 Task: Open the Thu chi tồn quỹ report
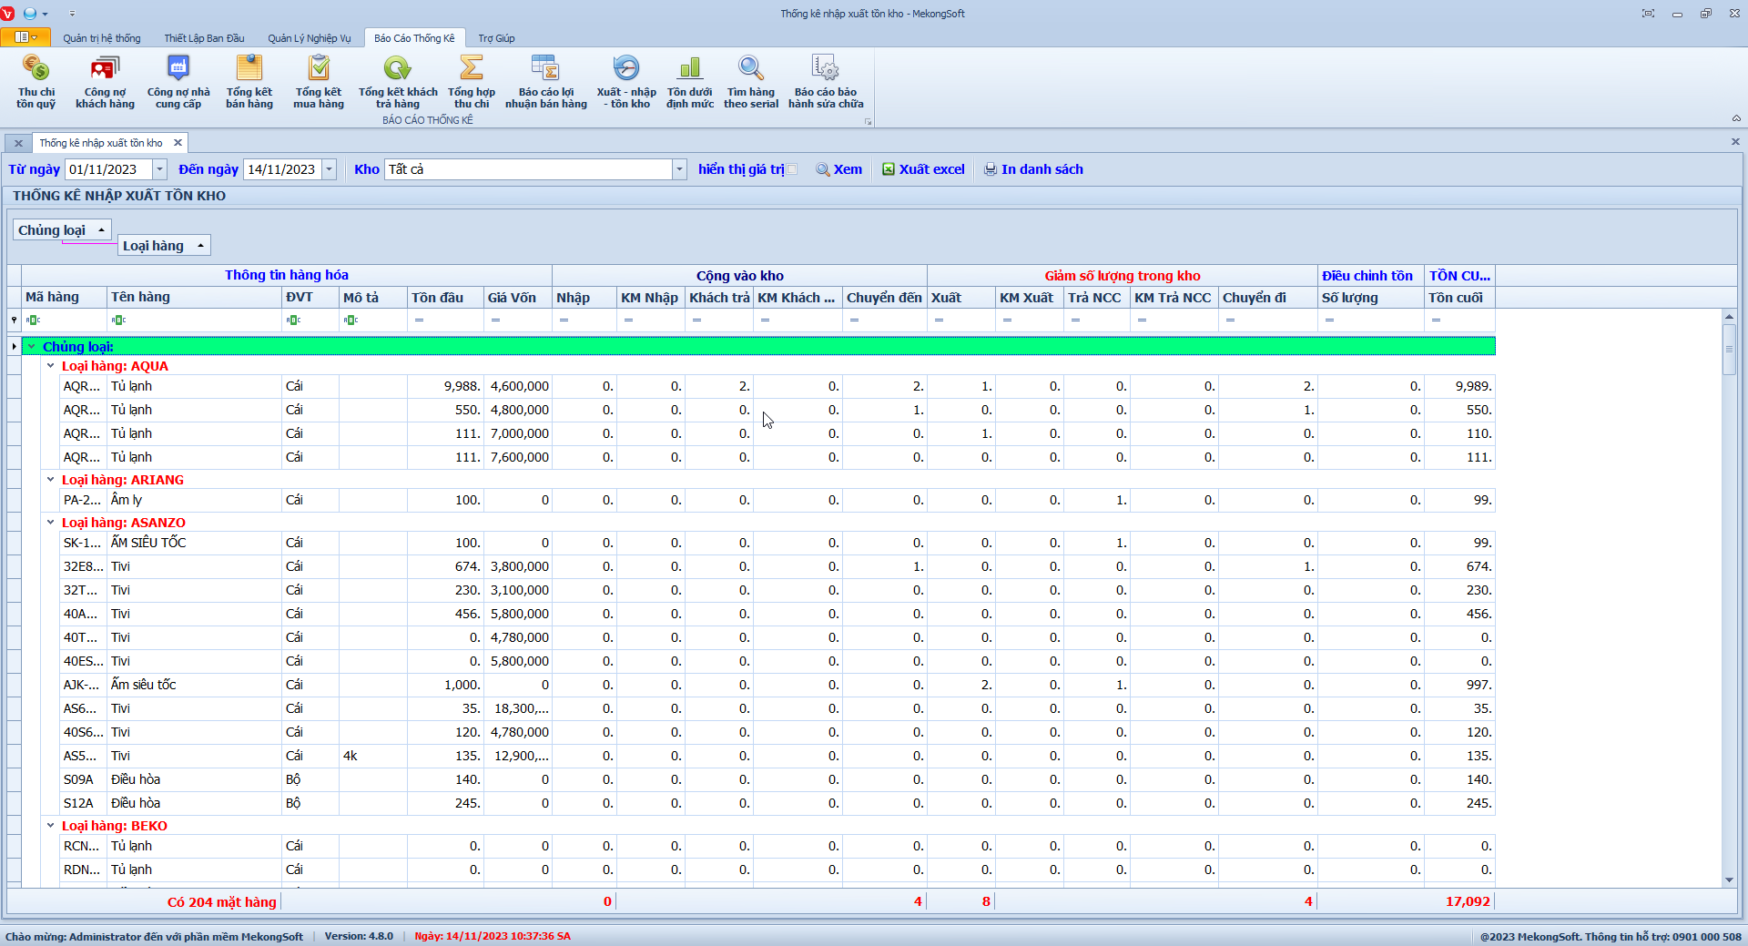[36, 81]
